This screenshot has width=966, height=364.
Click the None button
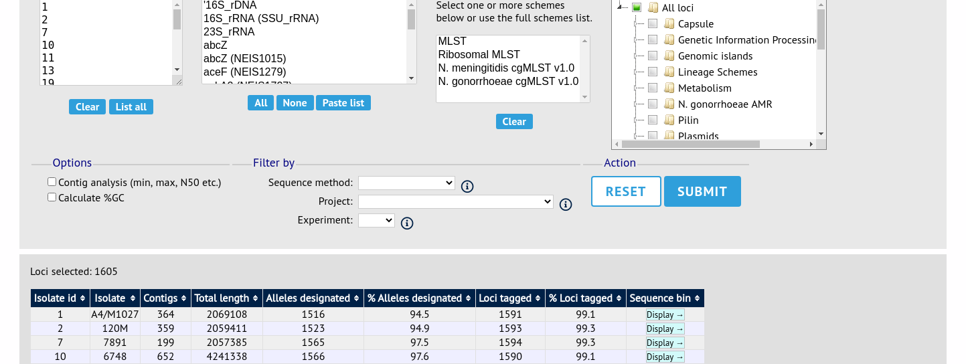coord(295,103)
